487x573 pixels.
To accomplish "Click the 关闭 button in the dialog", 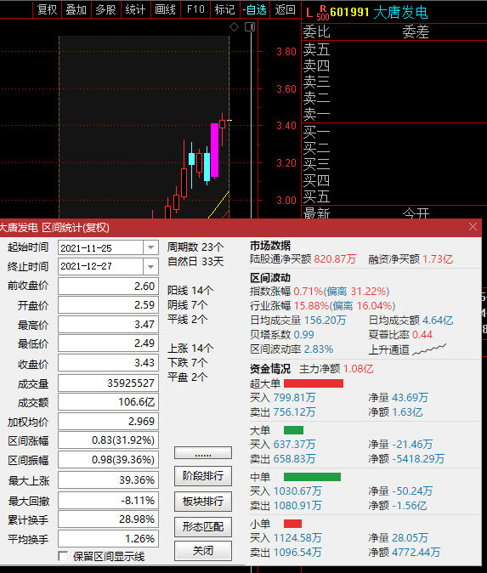I will coord(203,550).
